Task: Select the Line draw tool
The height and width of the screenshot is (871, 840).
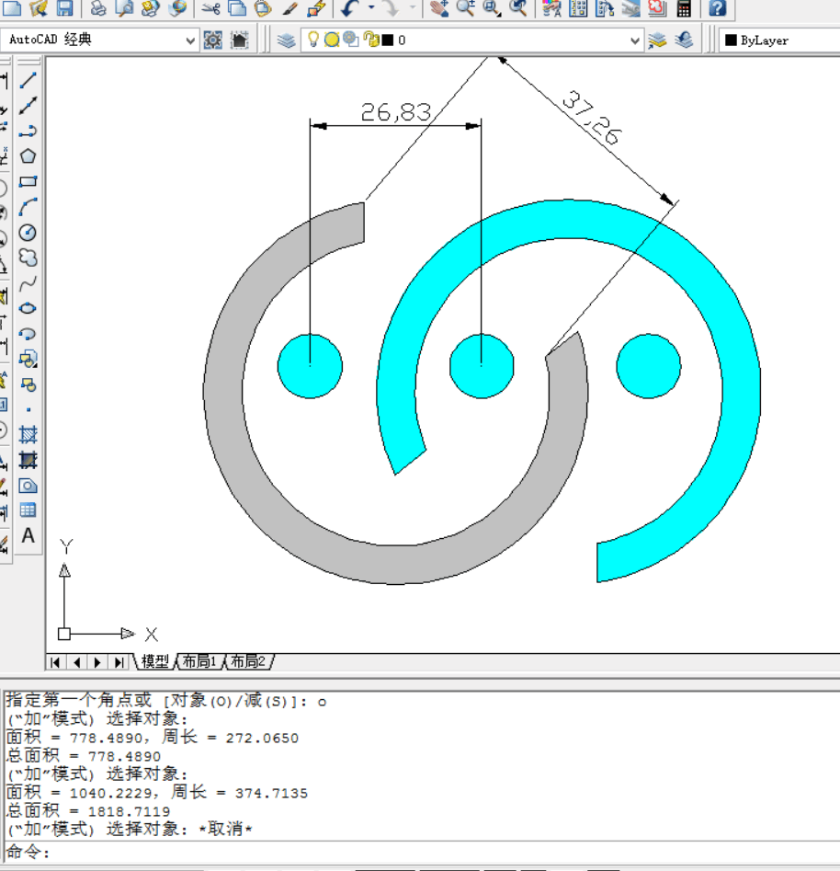Action: [28, 81]
